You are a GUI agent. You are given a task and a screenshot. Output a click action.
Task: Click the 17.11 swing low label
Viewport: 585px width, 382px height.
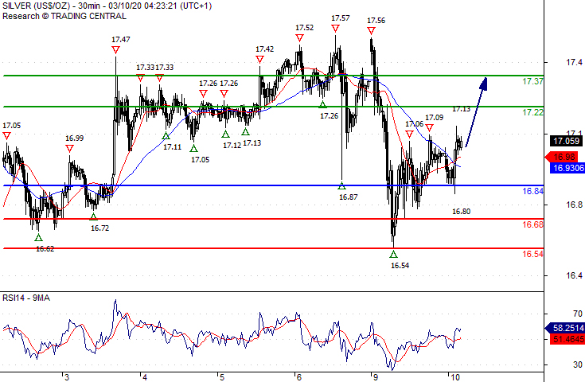click(x=173, y=147)
